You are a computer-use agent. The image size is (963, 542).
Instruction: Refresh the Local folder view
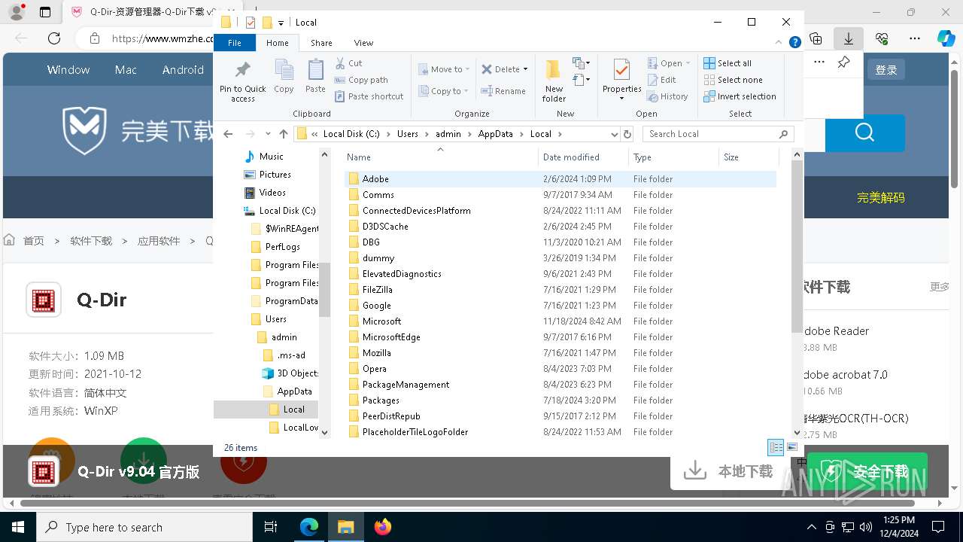(627, 134)
